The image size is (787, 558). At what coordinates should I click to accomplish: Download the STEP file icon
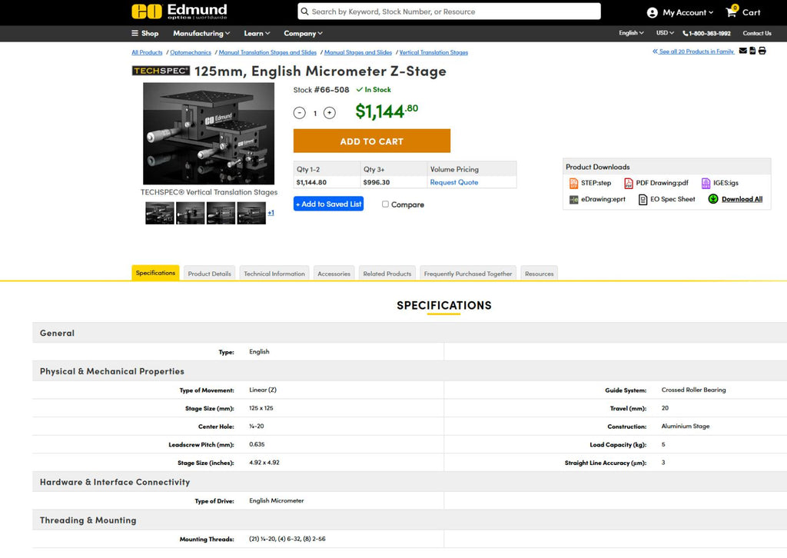coord(573,184)
